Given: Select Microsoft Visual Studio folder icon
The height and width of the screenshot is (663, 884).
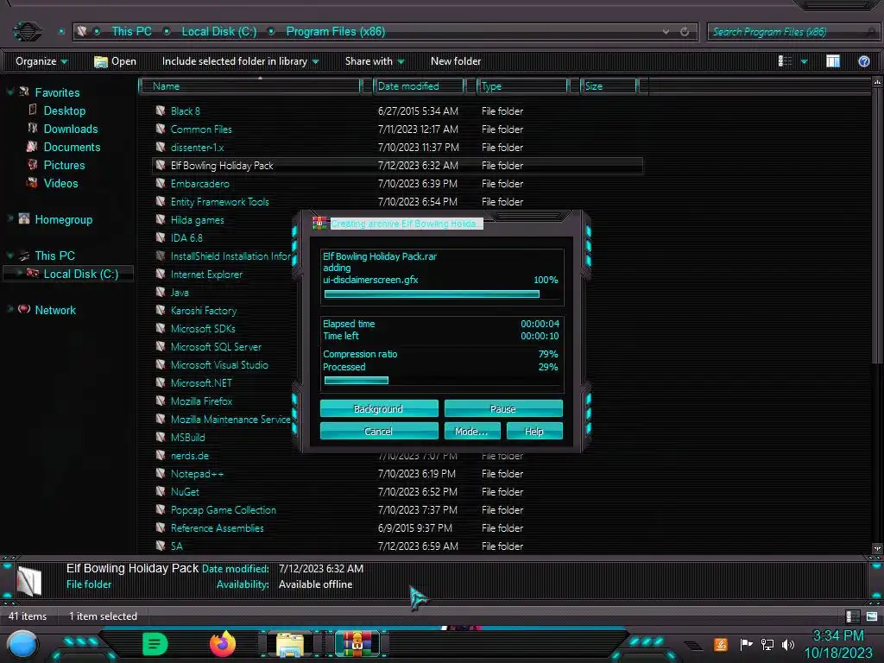Looking at the screenshot, I should [x=161, y=364].
